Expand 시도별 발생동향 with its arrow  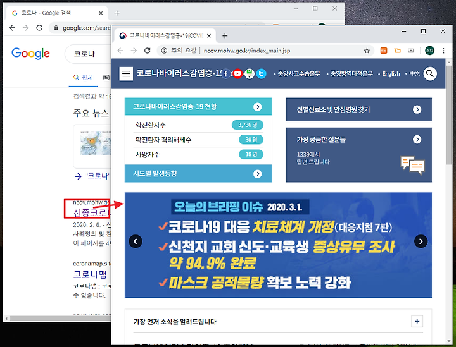tap(257, 174)
